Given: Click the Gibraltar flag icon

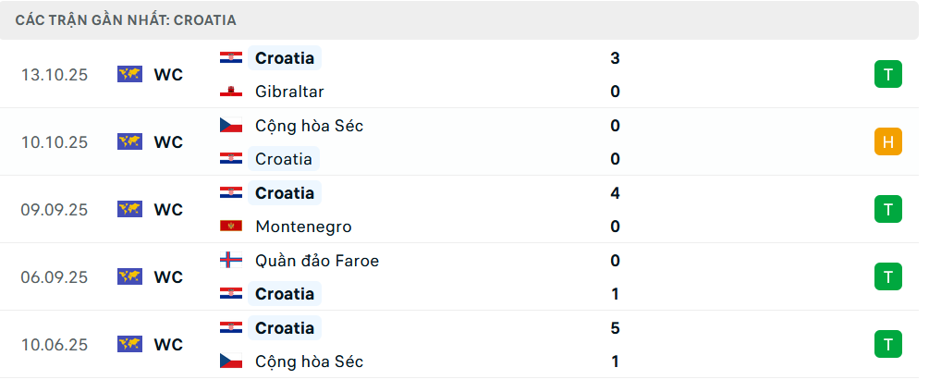Looking at the screenshot, I should [x=230, y=92].
